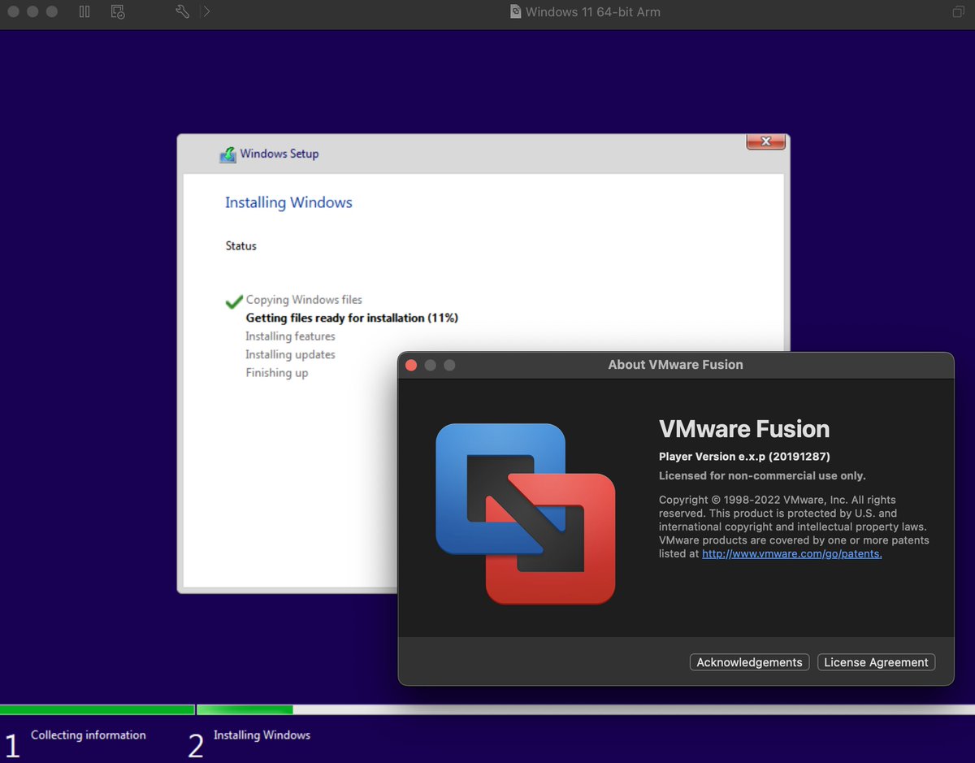Expand the toolbar arrow next to the wrench
Image resolution: width=975 pixels, height=763 pixels.
(206, 11)
